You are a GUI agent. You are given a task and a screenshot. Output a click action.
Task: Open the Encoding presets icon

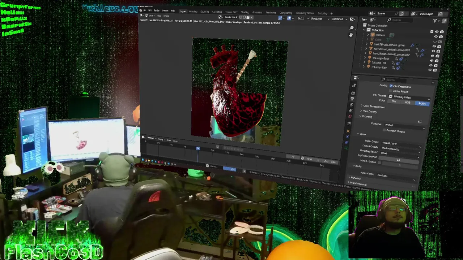pyautogui.click(x=420, y=122)
